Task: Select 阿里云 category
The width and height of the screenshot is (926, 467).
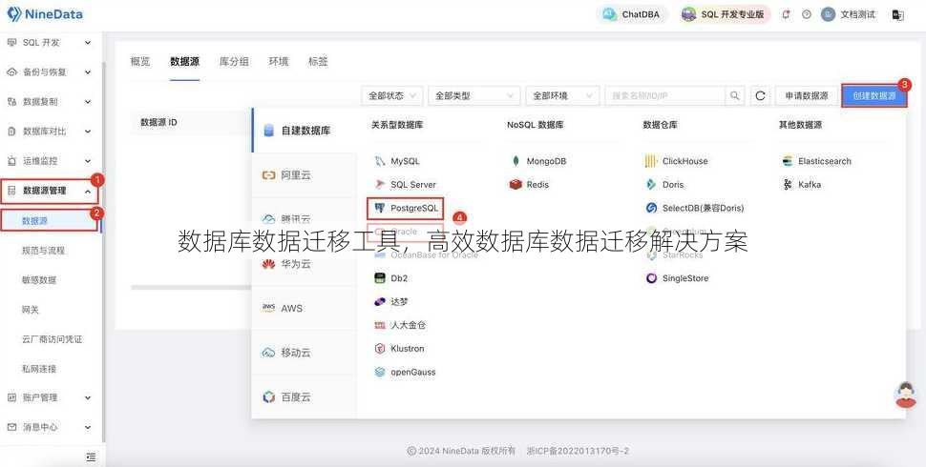Action: click(x=305, y=175)
